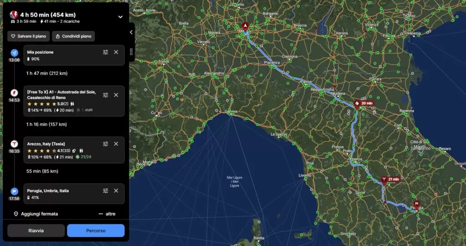Click the destination flag marker at Perugia
This screenshot has width=466, height=246.
pos(417,205)
